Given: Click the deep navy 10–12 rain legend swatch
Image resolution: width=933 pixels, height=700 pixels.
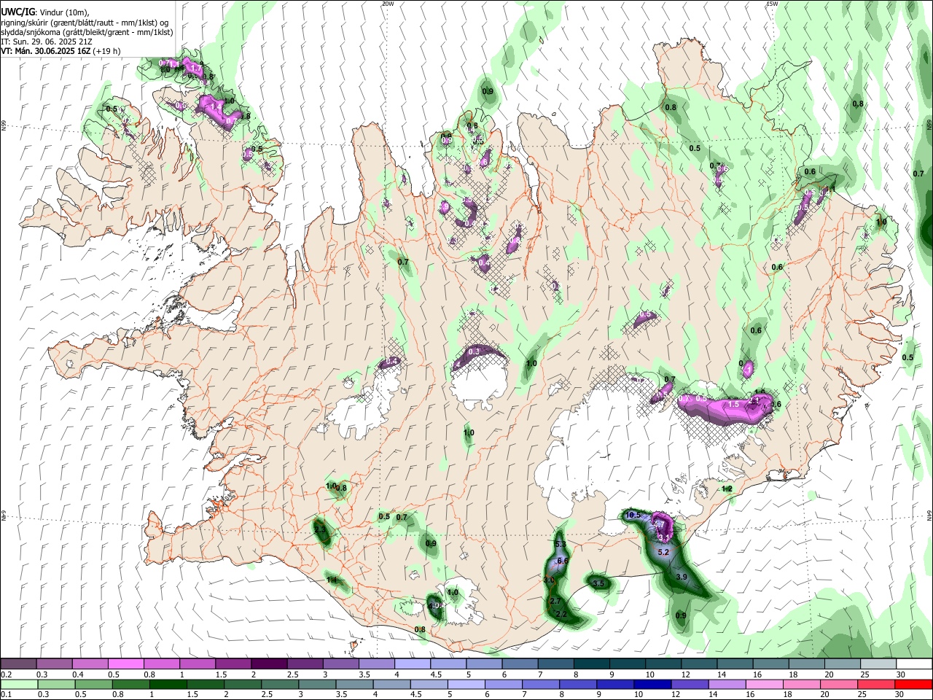Looking at the screenshot, I should click(x=652, y=684).
